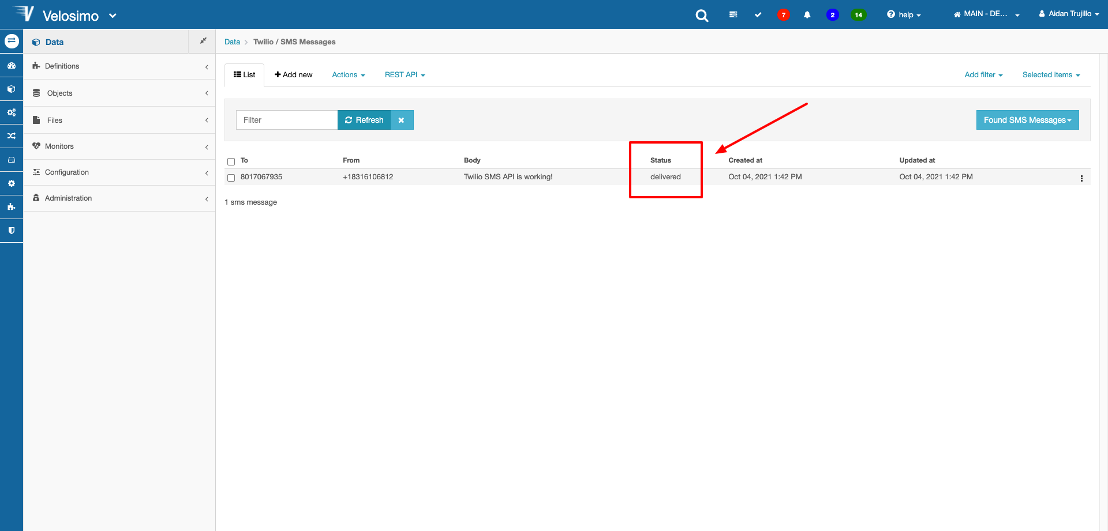The width and height of the screenshot is (1108, 531).
Task: Click the Updated at column header
Action: (x=917, y=160)
